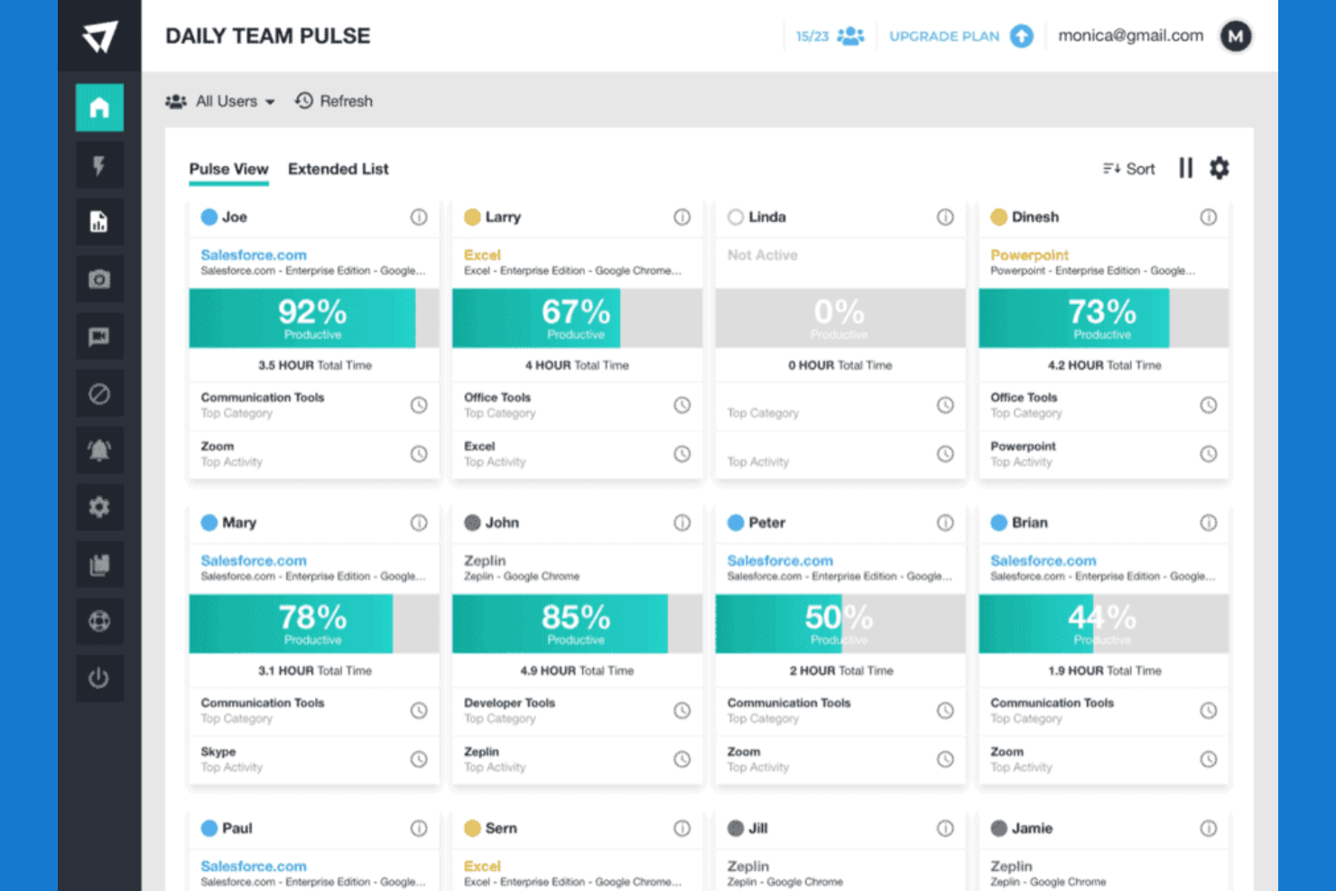1336x891 pixels.
Task: Open the M profile avatar
Action: point(1236,36)
